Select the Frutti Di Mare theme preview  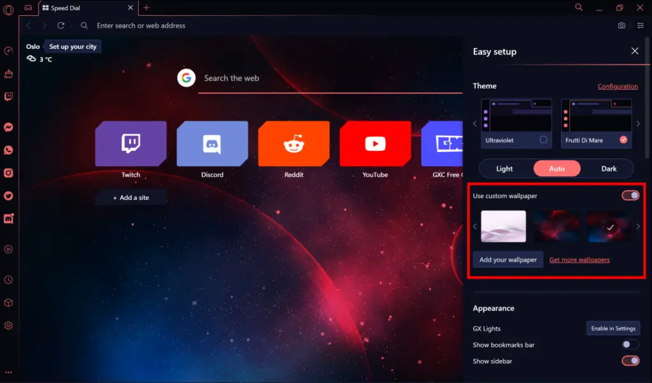(x=596, y=123)
